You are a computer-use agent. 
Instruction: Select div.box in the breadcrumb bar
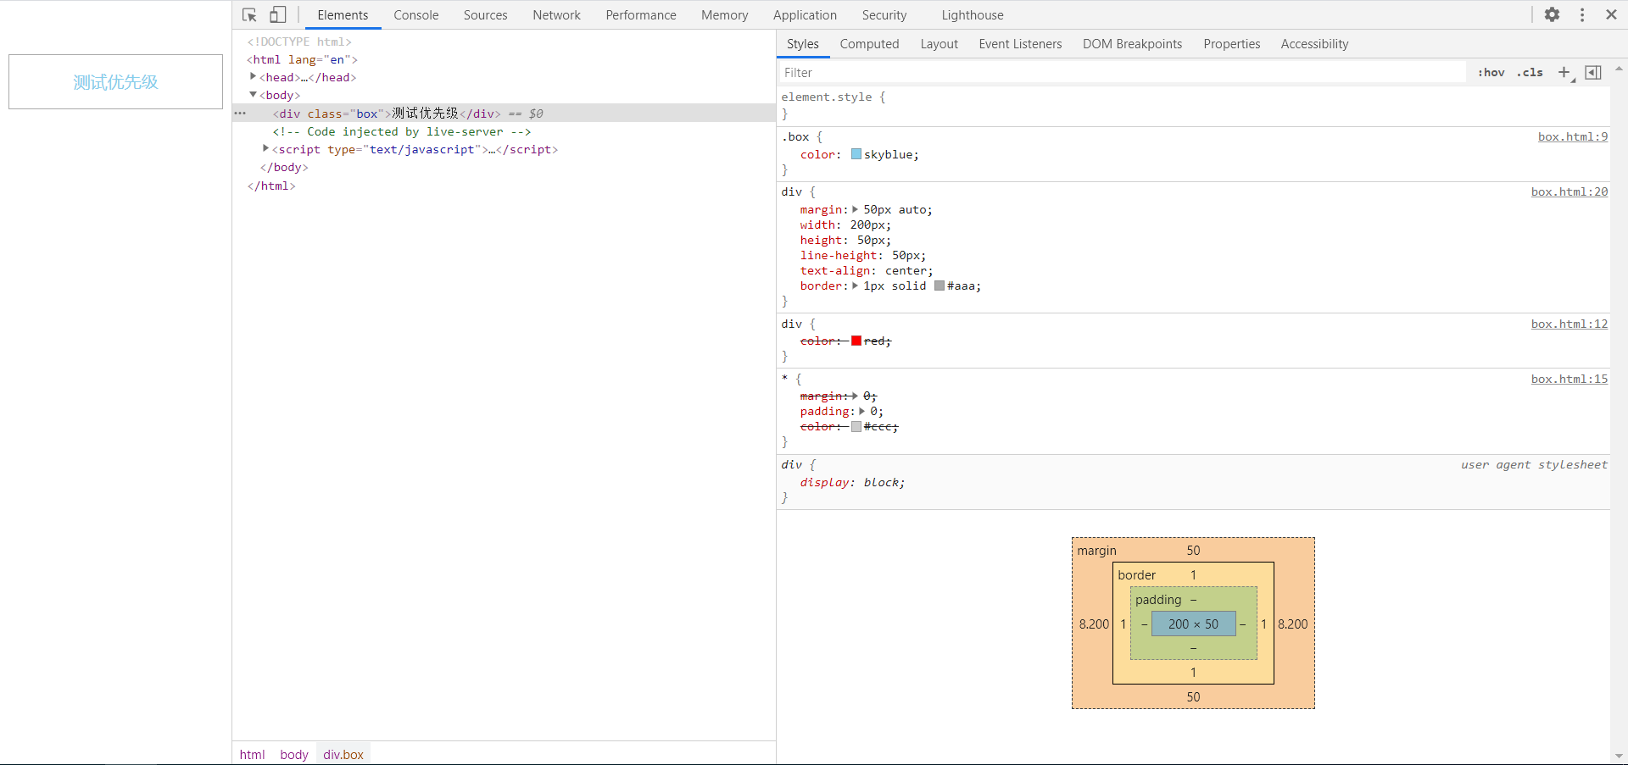tap(343, 754)
